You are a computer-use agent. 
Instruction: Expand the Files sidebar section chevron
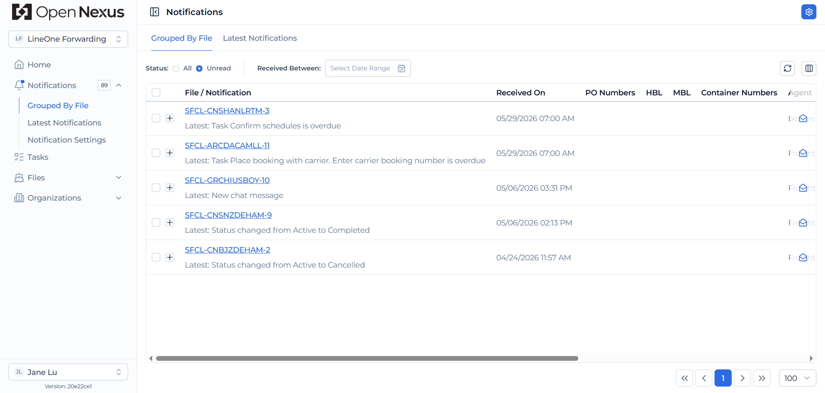119,177
